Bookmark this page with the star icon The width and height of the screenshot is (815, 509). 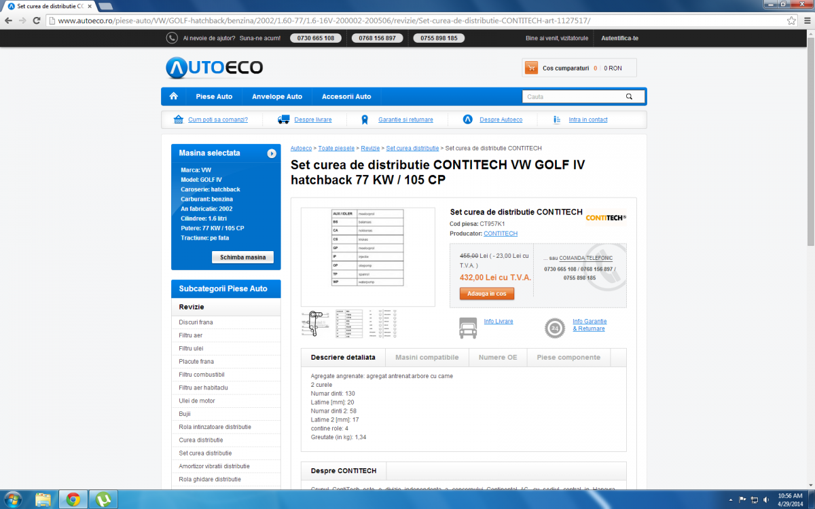coord(791,20)
